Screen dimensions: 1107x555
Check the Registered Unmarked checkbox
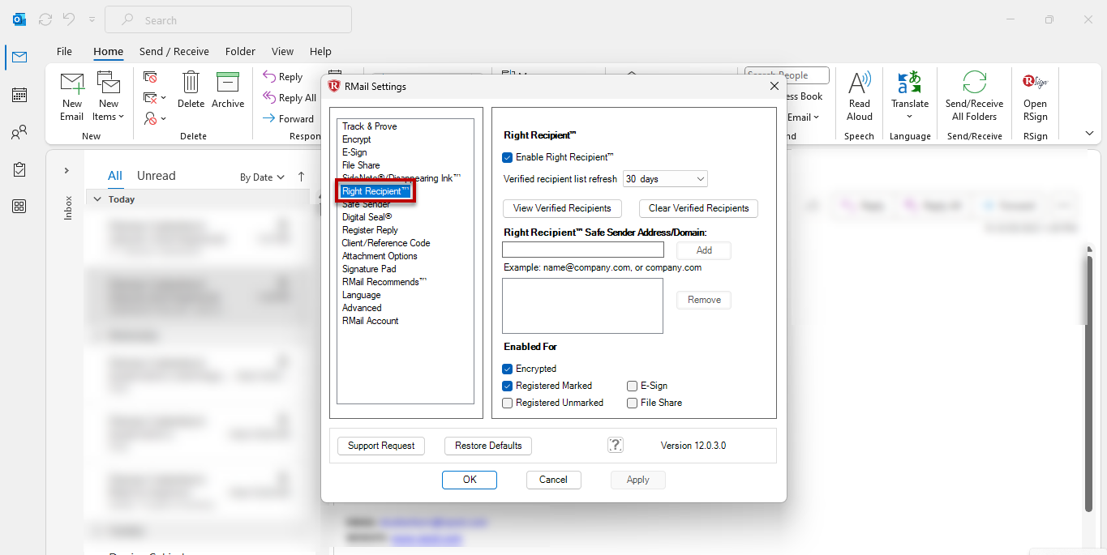(x=508, y=403)
